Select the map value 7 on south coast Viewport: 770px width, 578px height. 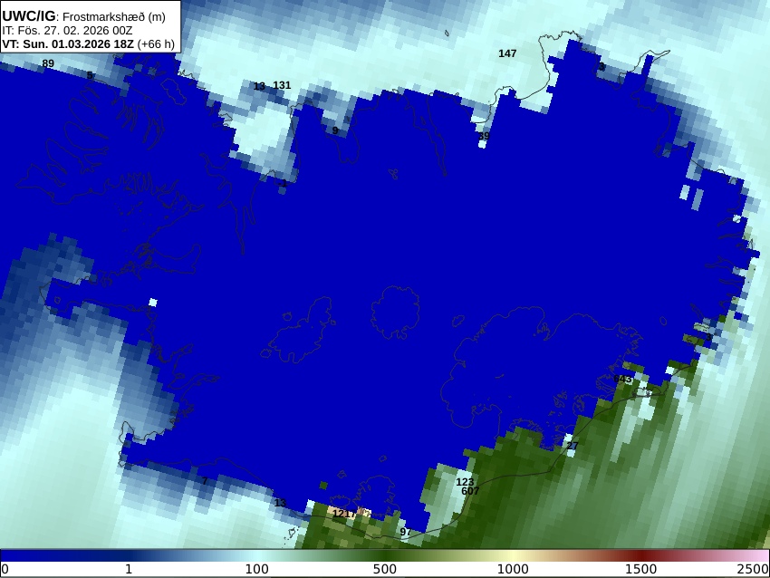[x=205, y=481]
